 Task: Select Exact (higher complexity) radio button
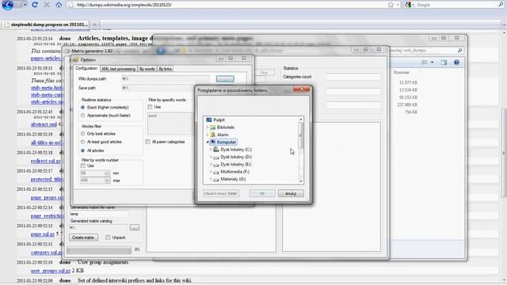pyautogui.click(x=82, y=108)
